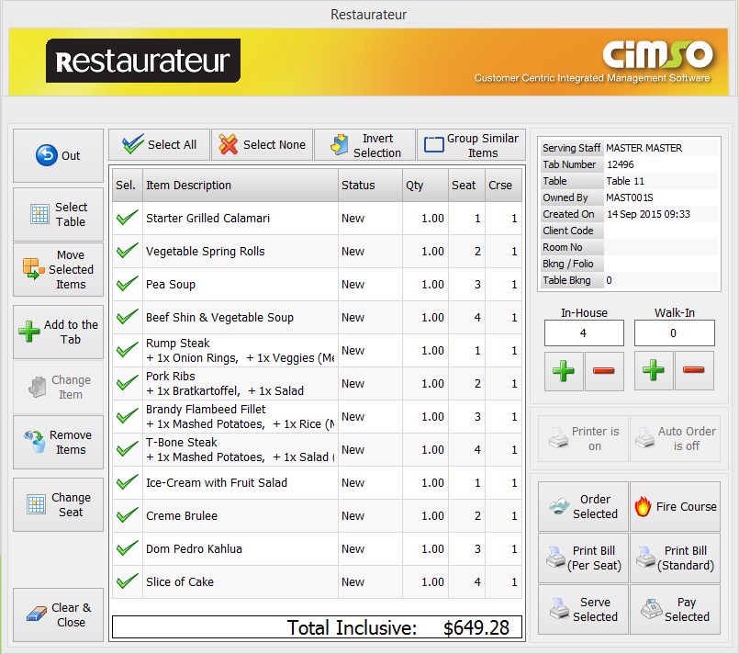Increase In-House count with green plus
The height and width of the screenshot is (654, 739).
coord(564,371)
